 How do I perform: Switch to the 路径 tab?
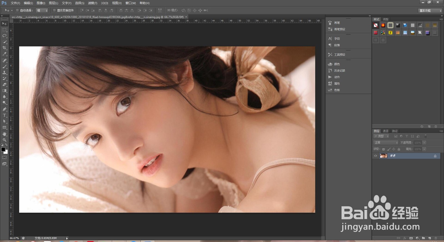click(395, 131)
